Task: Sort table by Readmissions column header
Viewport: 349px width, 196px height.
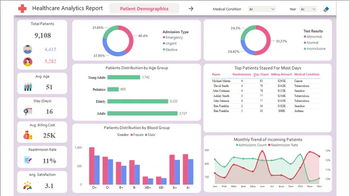Action: point(242,75)
